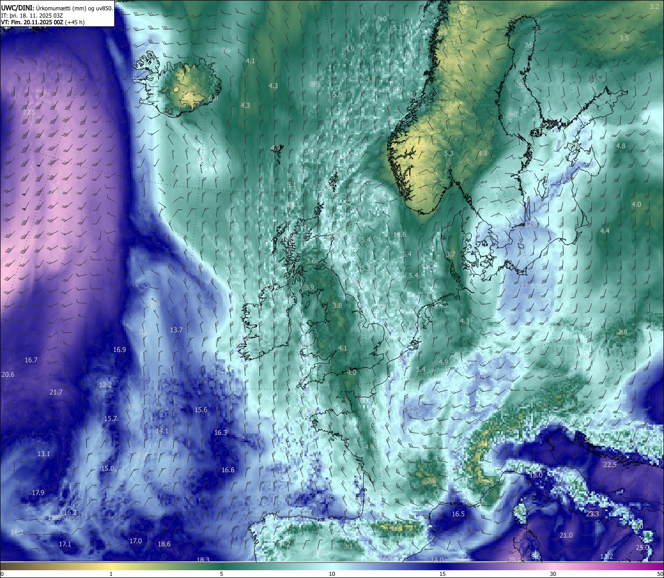The image size is (664, 578).
Task: Click the 20.6 value on the map
Action: (x=8, y=375)
